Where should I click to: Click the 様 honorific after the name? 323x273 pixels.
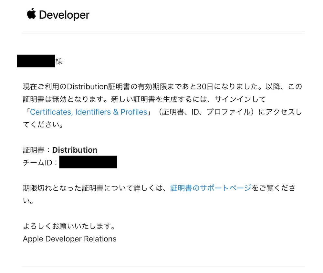pyautogui.click(x=59, y=61)
